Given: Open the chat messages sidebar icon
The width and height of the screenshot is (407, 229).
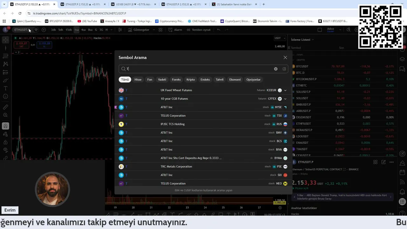Looking at the screenshot, I should [x=402, y=69].
